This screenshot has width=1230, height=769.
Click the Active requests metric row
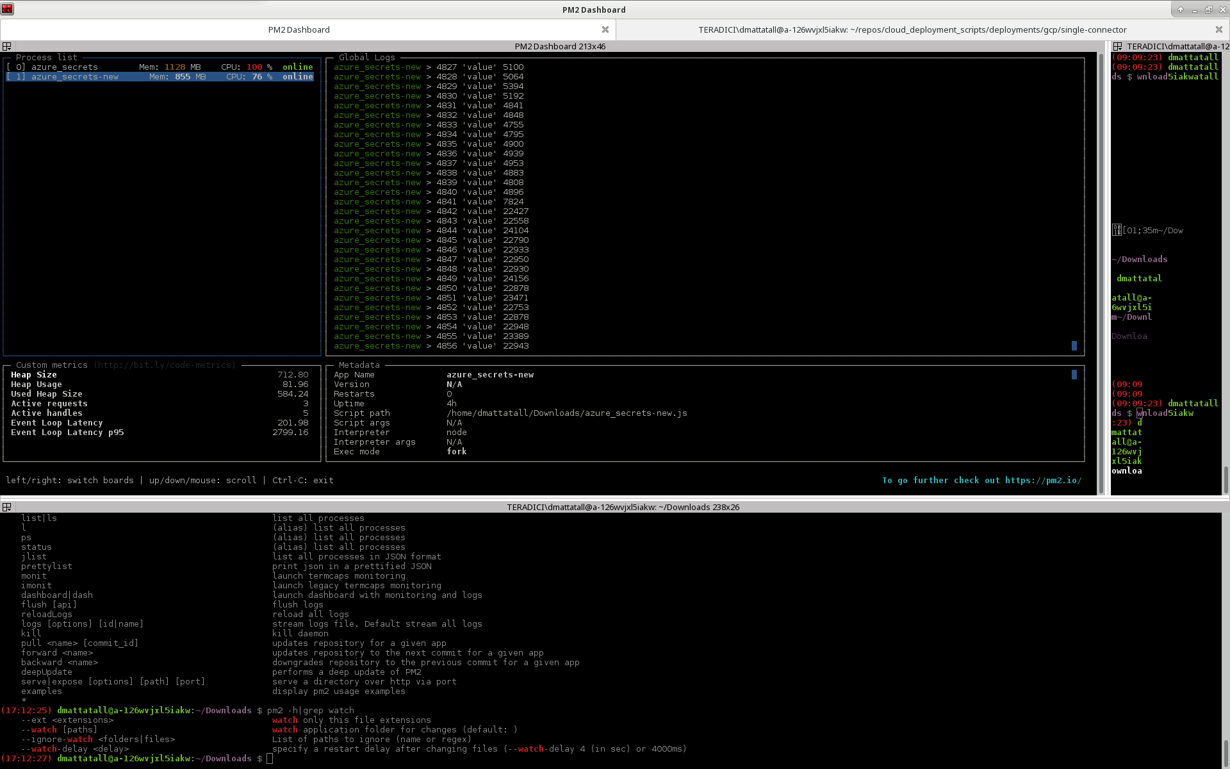point(160,403)
